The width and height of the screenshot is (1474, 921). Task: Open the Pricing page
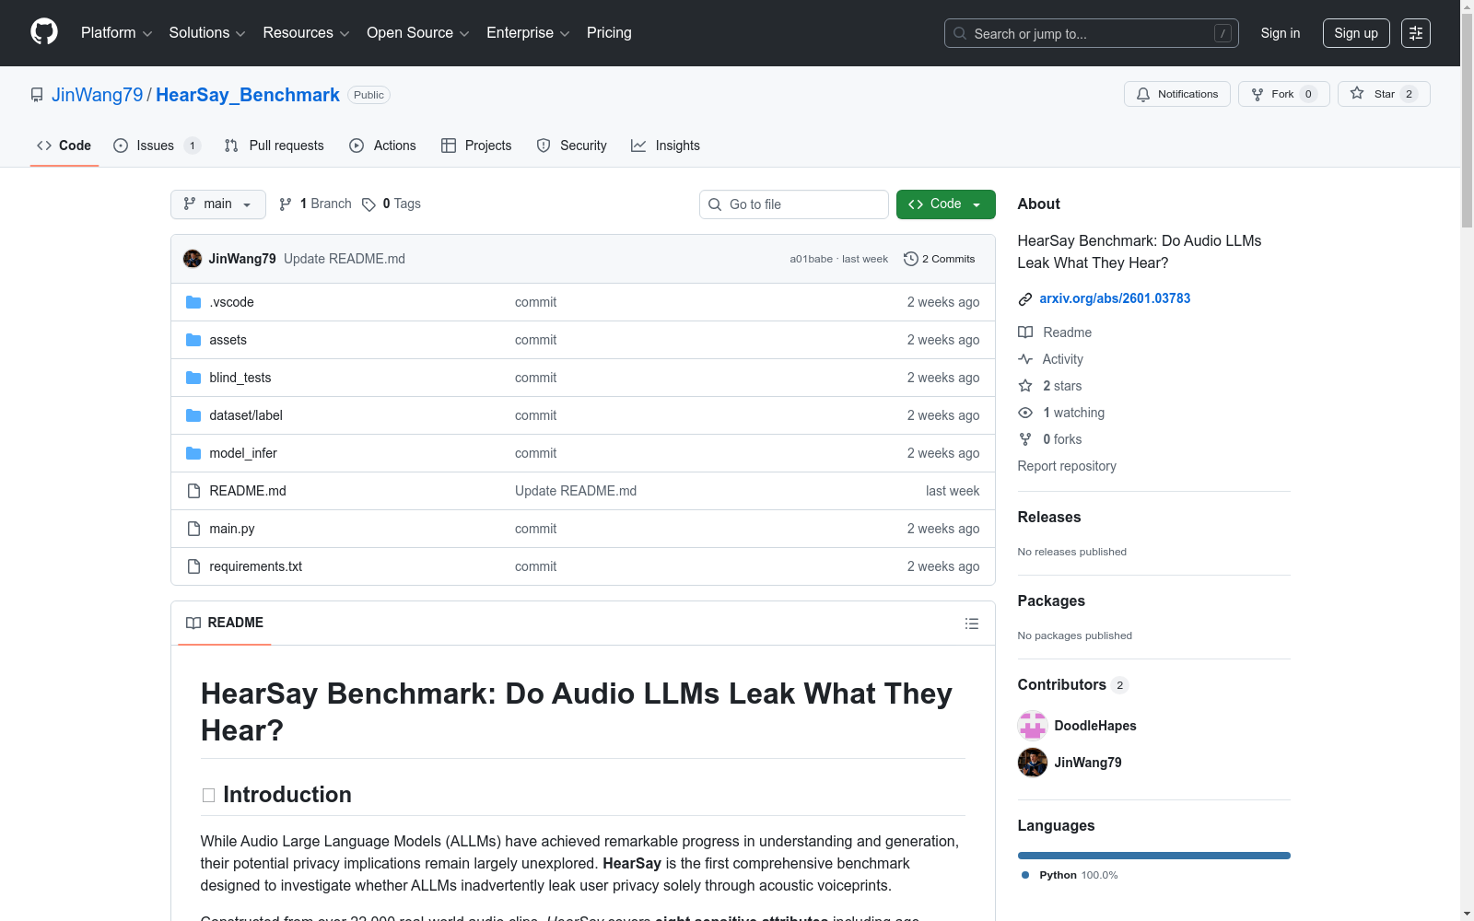[609, 33]
